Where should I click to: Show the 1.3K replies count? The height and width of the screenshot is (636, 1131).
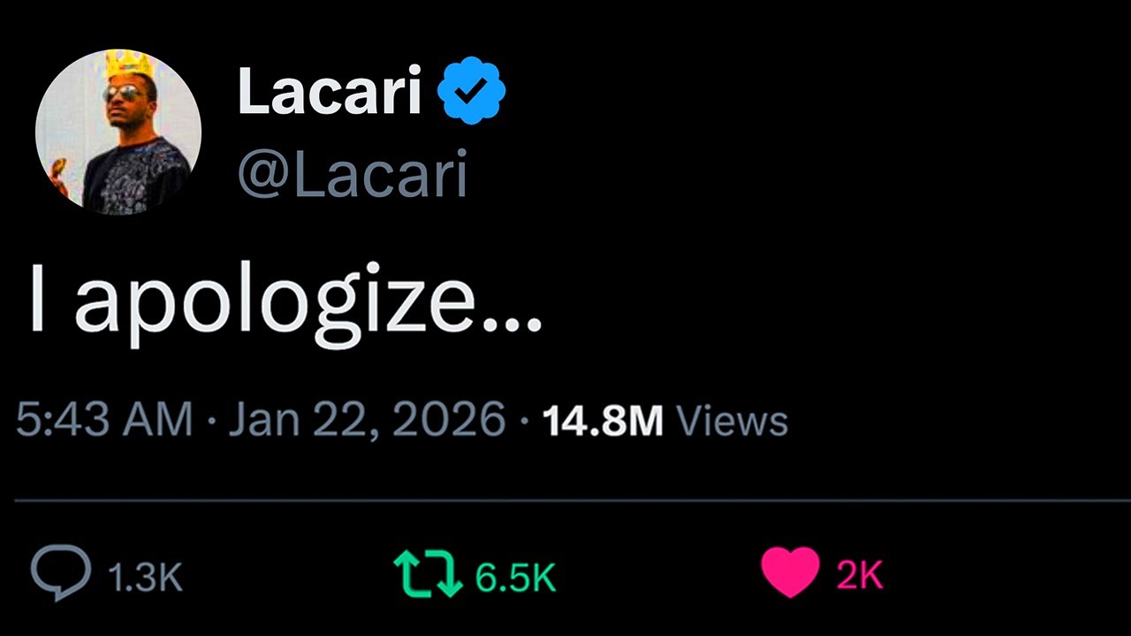(145, 577)
